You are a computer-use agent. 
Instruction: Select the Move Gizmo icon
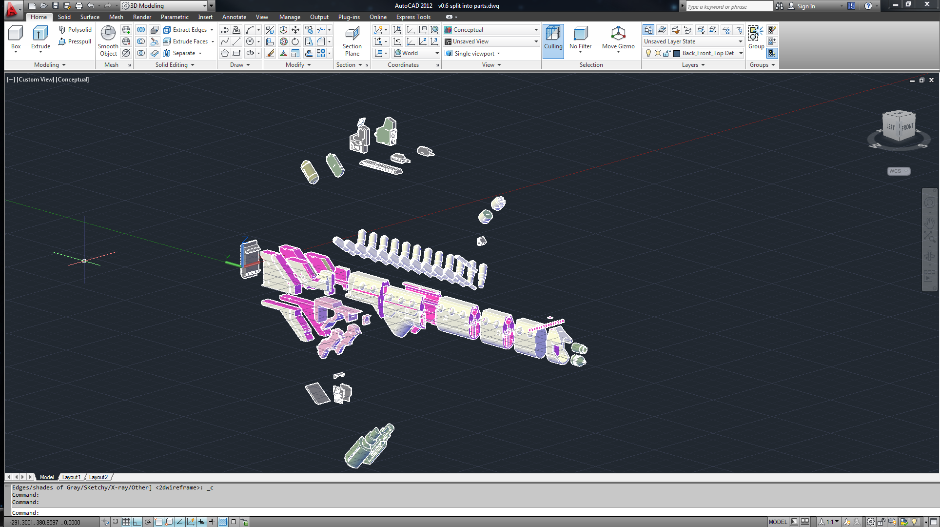click(x=618, y=34)
